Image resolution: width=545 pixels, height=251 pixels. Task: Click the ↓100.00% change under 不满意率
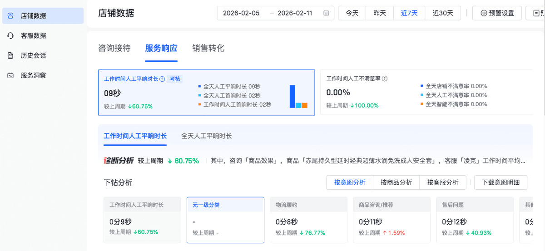pyautogui.click(x=364, y=105)
